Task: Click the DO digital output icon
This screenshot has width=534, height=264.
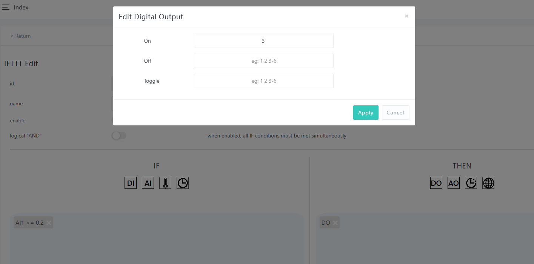Action: (436, 183)
